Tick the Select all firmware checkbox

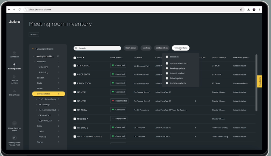(x=167, y=57)
